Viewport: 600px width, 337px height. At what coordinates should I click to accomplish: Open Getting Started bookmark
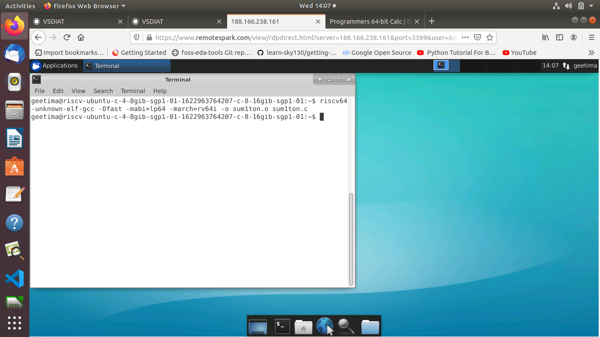click(139, 53)
